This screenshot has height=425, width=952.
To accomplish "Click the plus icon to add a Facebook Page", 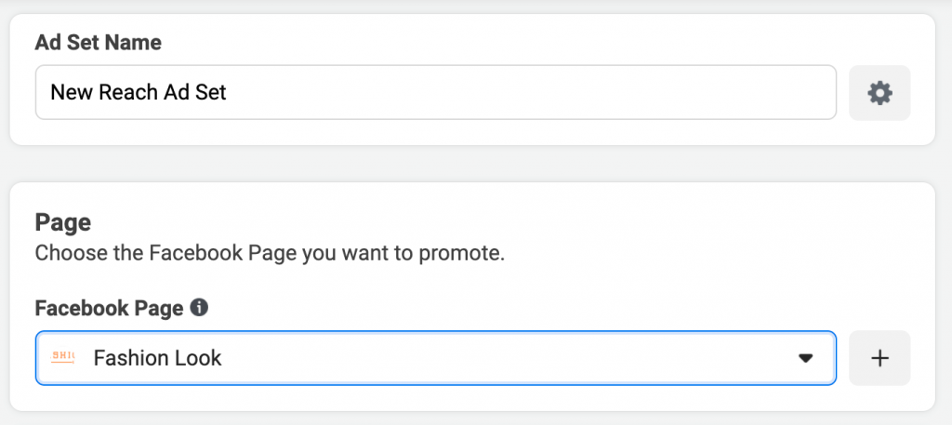I will (x=879, y=358).
